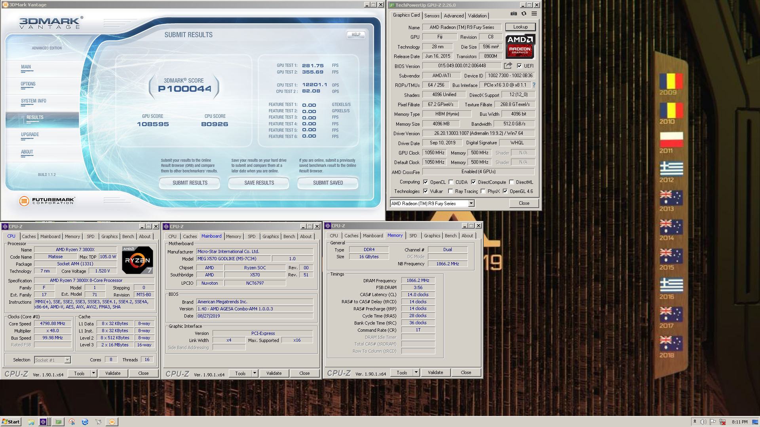Screen dimensions: 760x427
Task: Open OPTIONS in 3DMark sidebar
Action: pos(28,84)
